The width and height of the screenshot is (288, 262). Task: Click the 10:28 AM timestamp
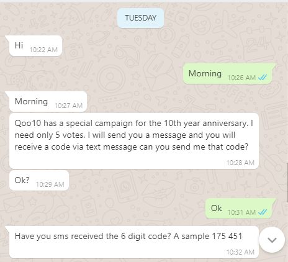click(x=240, y=163)
